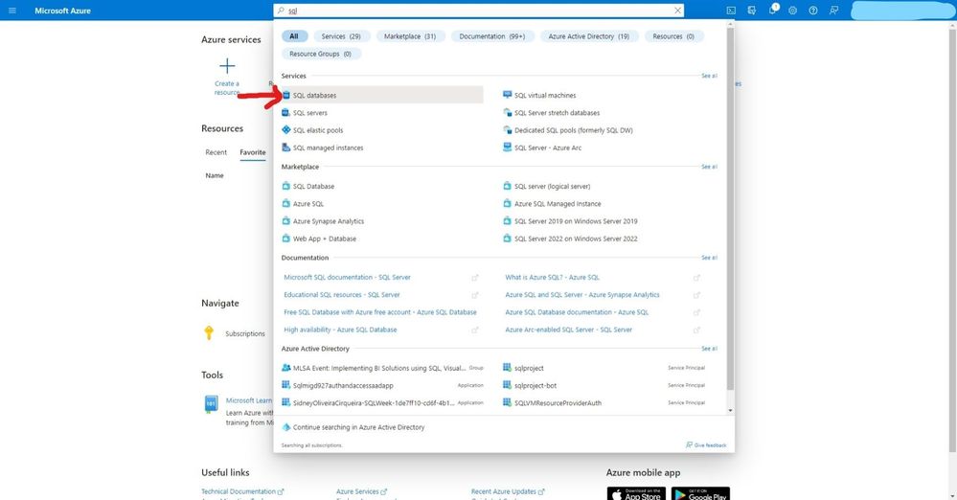The image size is (957, 500).
Task: Open Recent Azure Updates link
Action: pyautogui.click(x=507, y=491)
